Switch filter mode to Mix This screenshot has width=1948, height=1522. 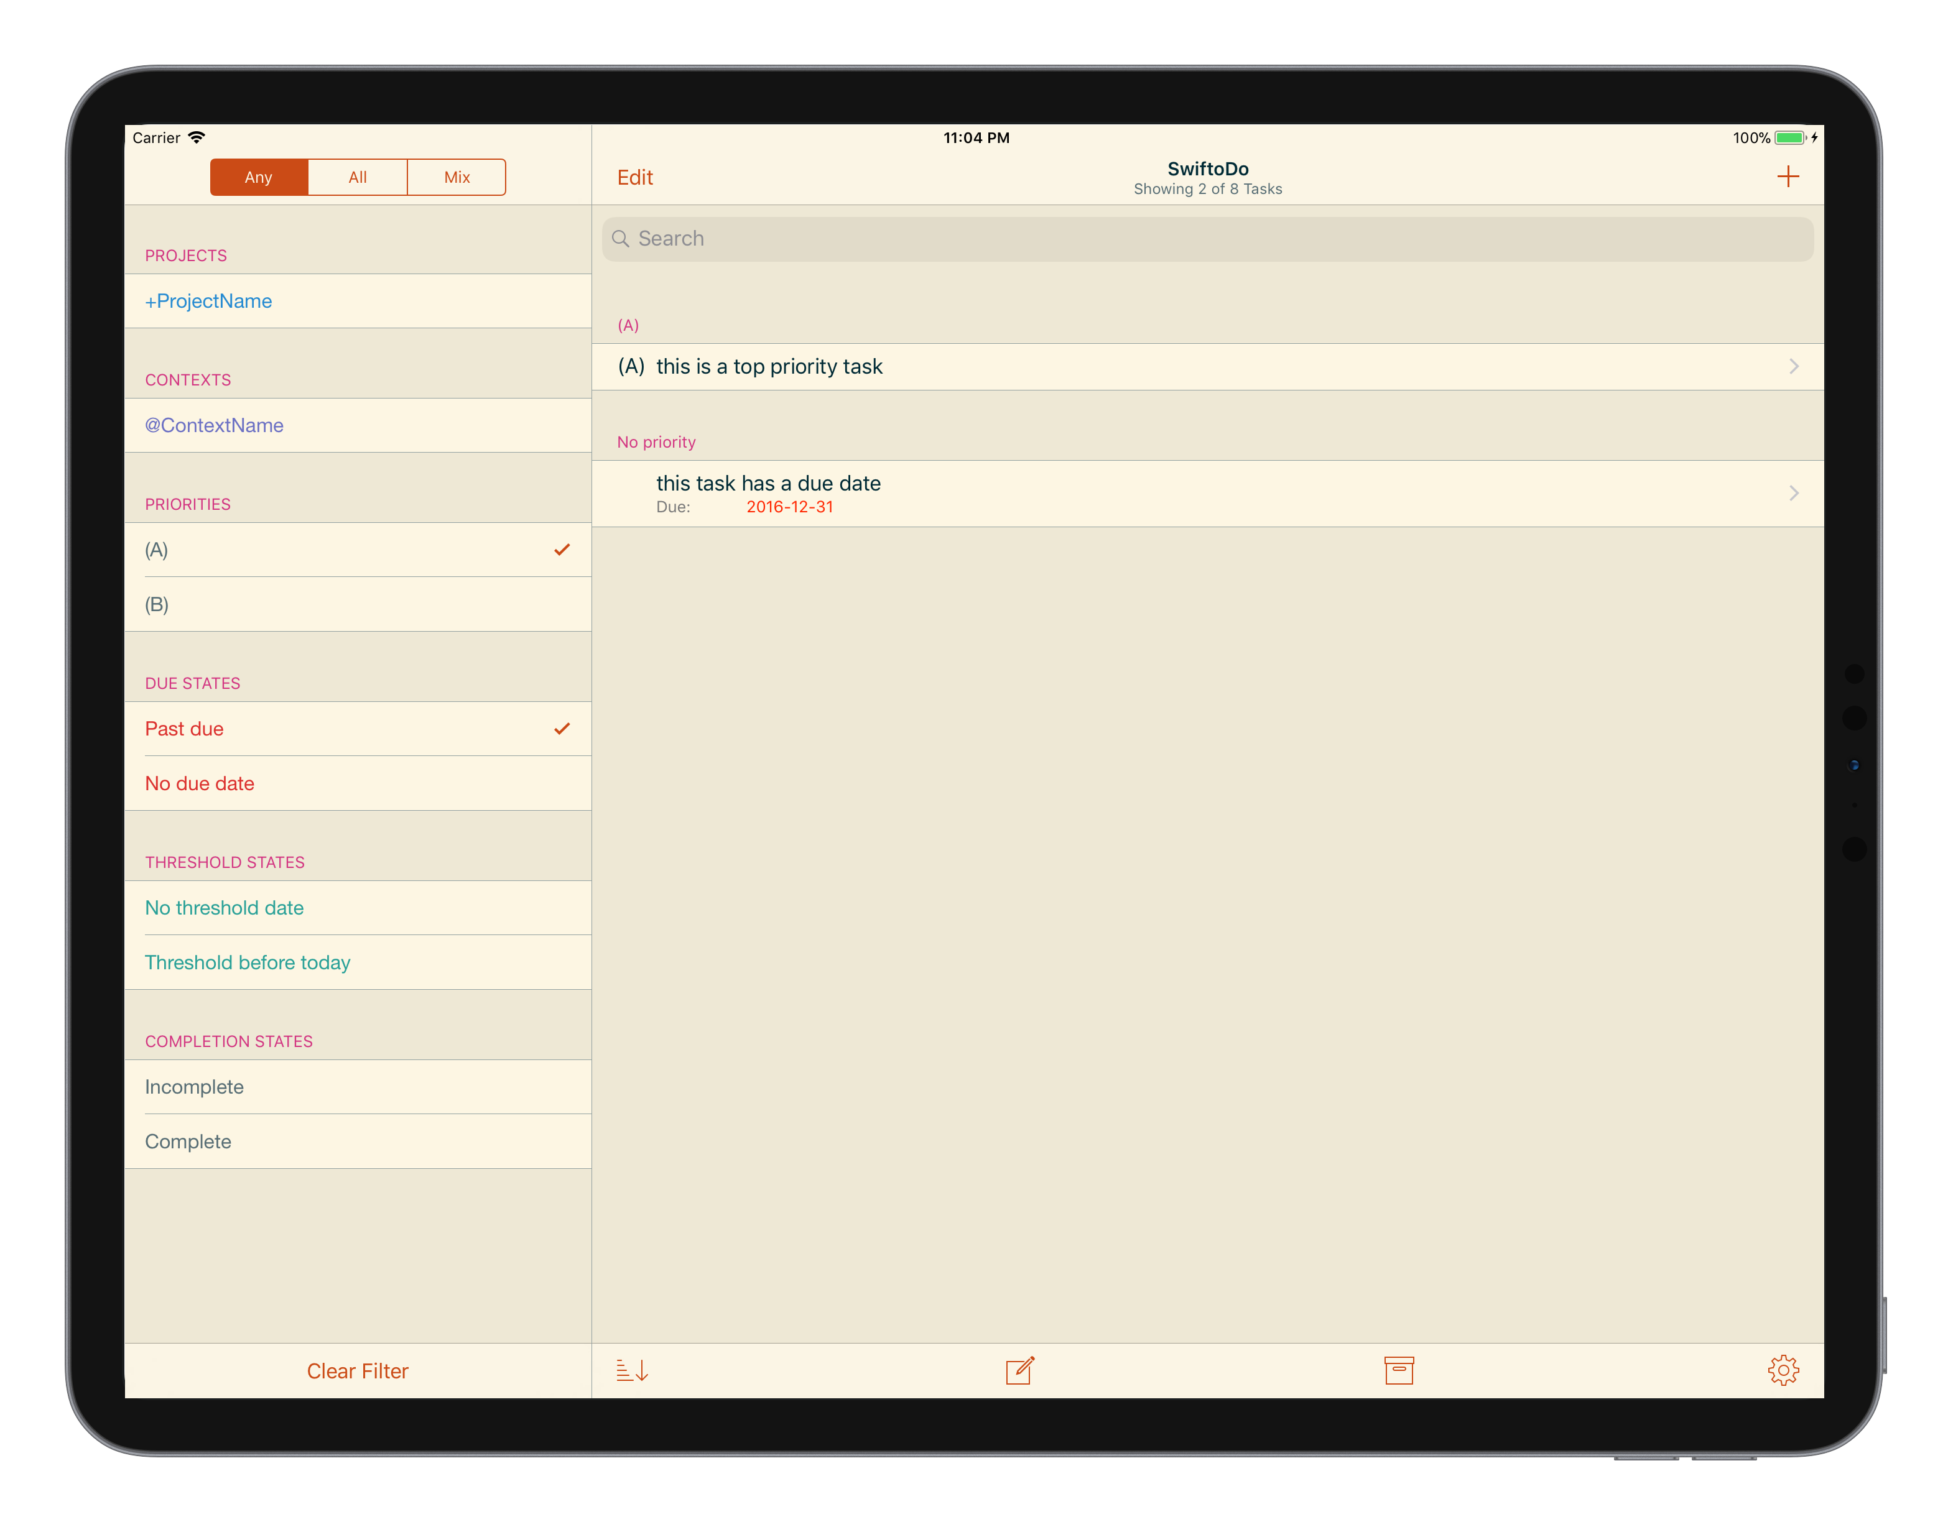pos(456,177)
